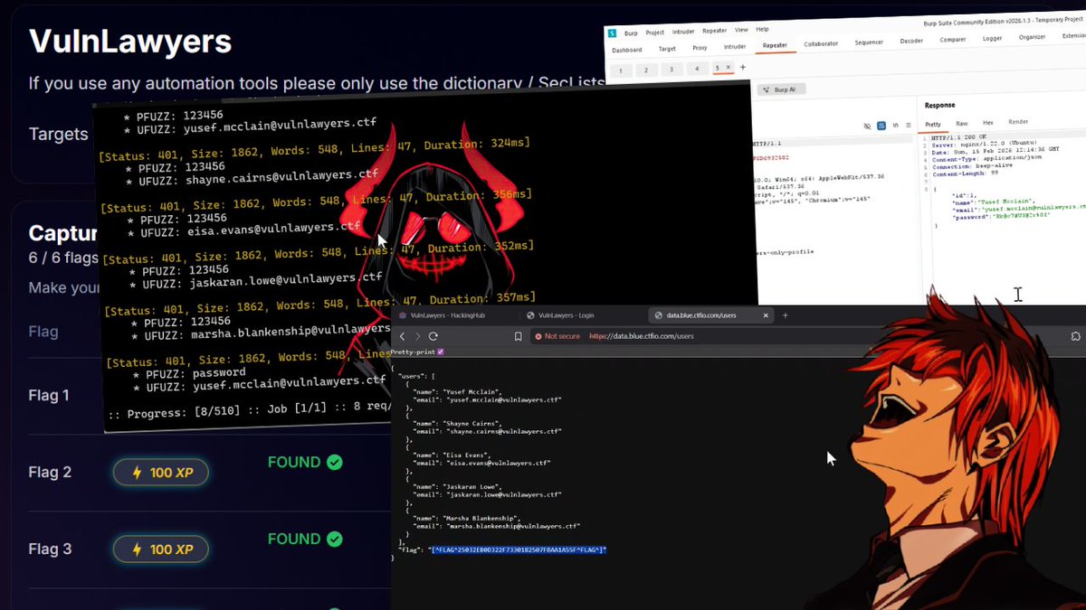Select Repeater request tab 1
Image resolution: width=1086 pixels, height=610 pixels.
click(x=621, y=70)
